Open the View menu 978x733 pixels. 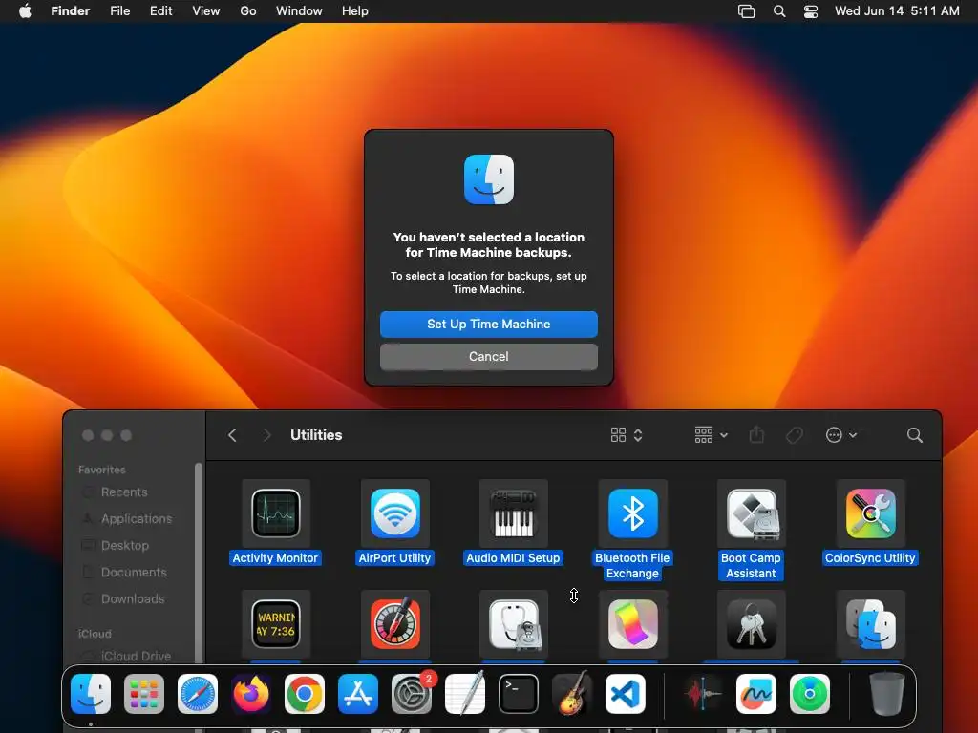(x=206, y=11)
